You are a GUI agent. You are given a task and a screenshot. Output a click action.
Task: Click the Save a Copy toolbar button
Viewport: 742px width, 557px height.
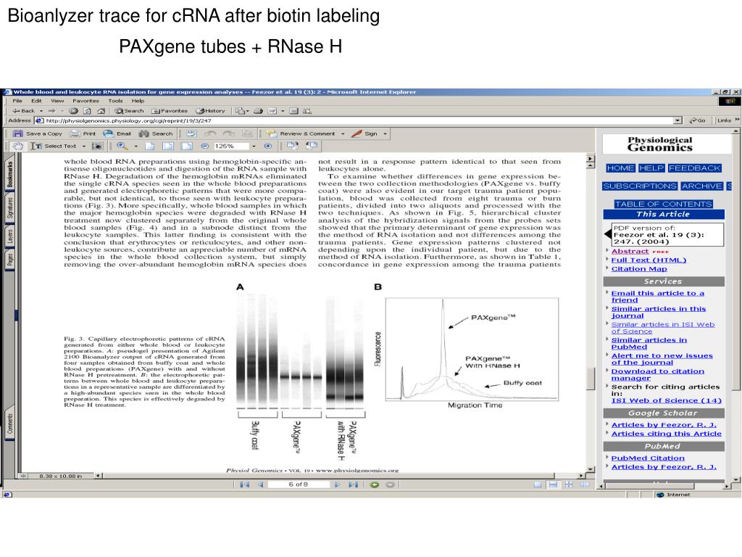38,133
